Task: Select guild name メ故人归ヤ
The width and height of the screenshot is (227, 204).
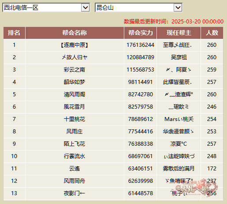Action: (x=74, y=57)
